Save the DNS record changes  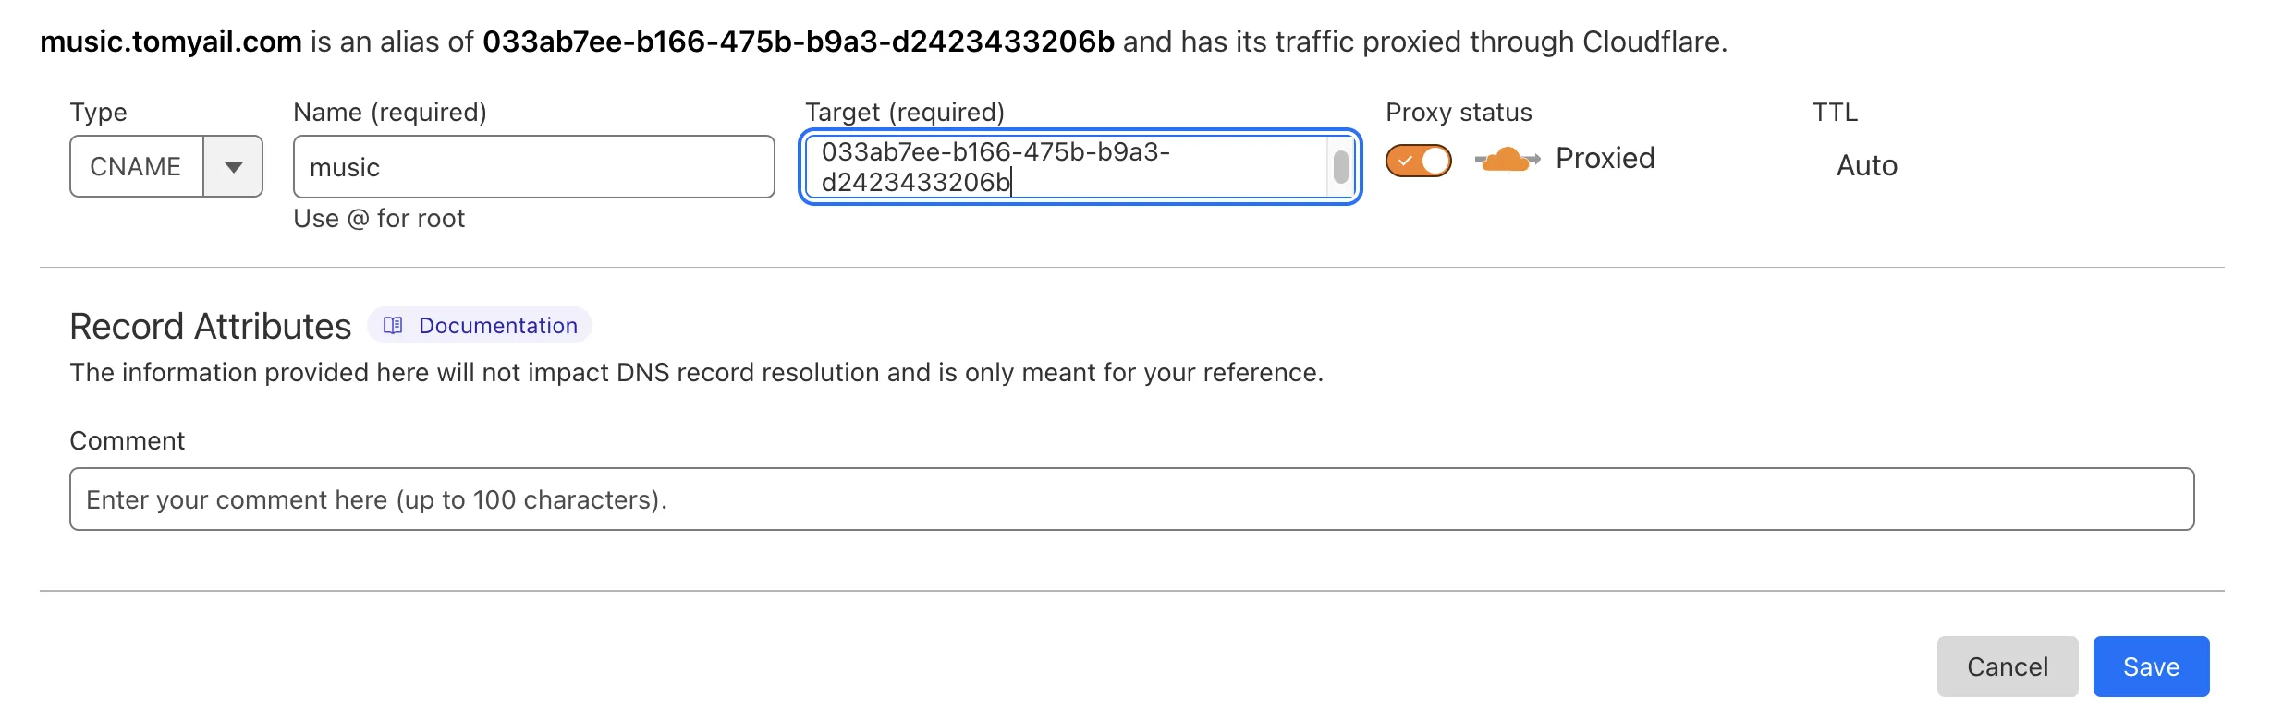(x=2151, y=666)
